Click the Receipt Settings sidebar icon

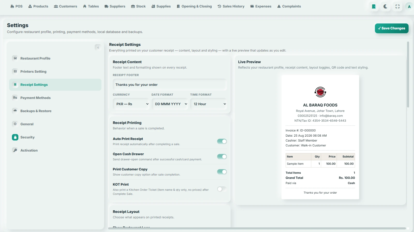(15, 85)
